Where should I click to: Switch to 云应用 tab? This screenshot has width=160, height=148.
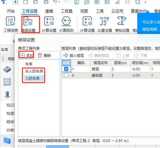(x=117, y=11)
